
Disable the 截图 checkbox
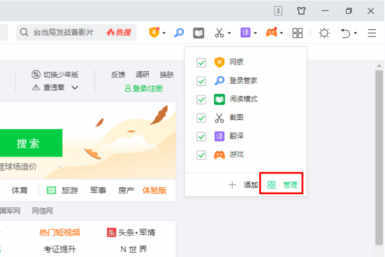pos(201,118)
